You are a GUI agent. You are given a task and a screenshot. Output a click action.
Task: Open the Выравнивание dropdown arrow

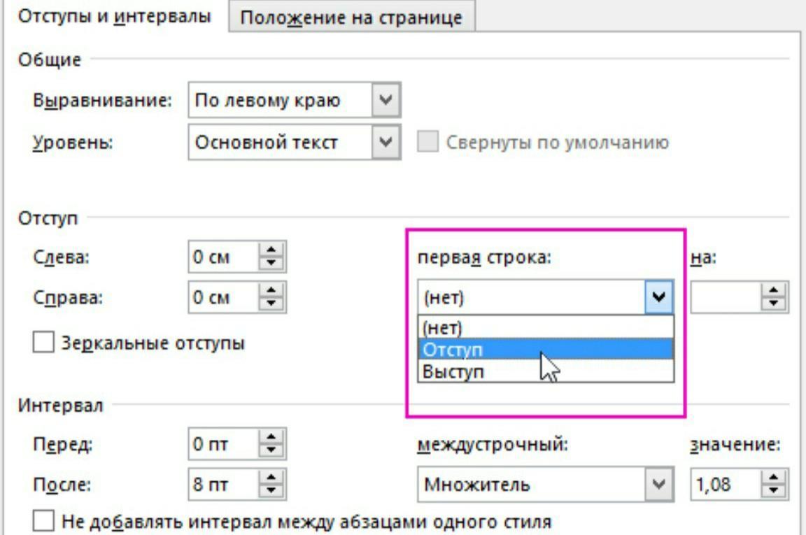[x=386, y=100]
